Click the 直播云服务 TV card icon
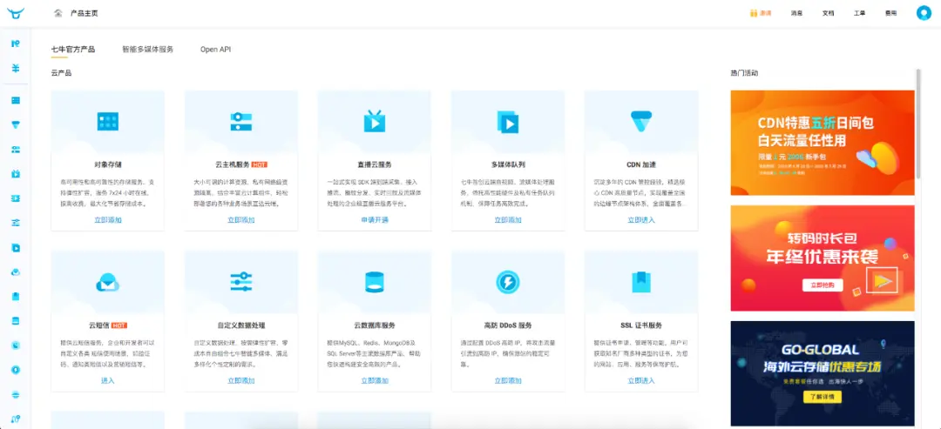 click(x=375, y=121)
